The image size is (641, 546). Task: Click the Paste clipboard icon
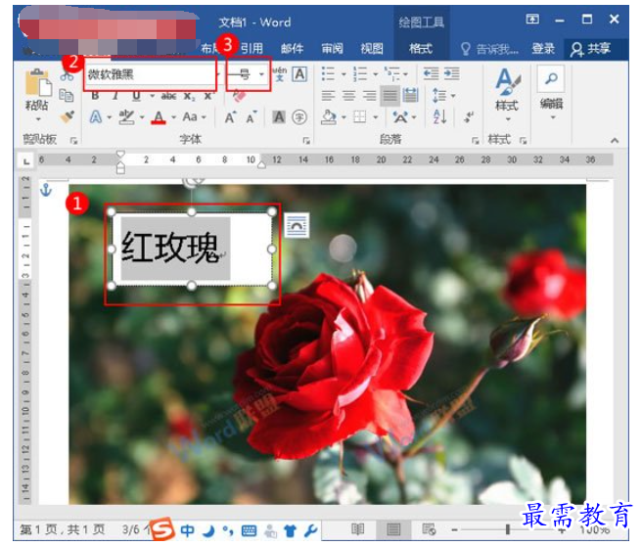(x=38, y=83)
